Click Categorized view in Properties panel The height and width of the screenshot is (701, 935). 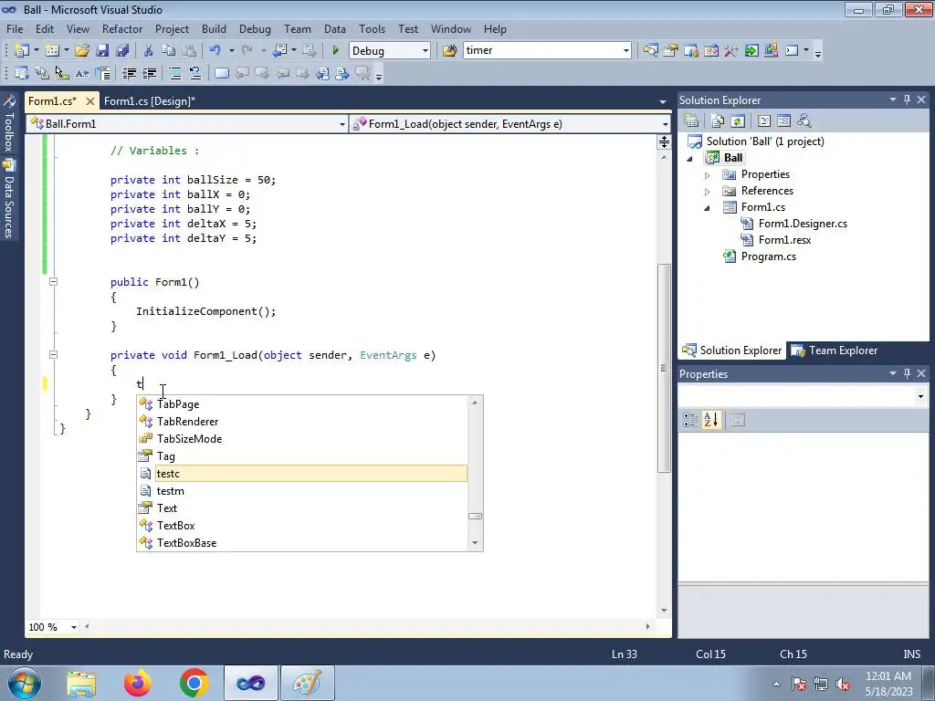pos(690,420)
